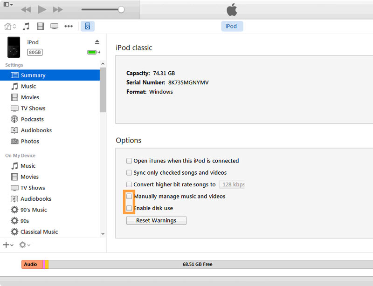
Task: Open the Home library selector icon
Action: [10, 26]
